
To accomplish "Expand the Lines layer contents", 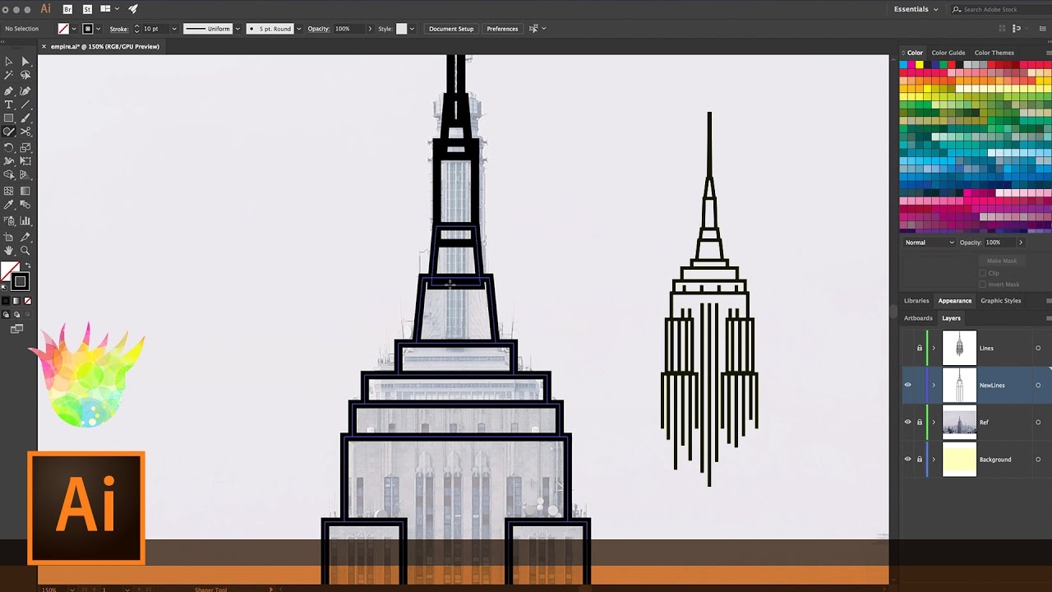I will point(934,348).
